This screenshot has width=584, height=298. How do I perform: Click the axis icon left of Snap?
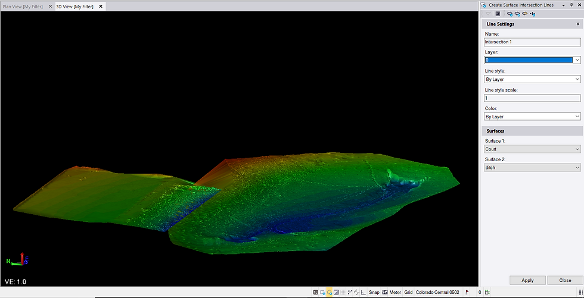pos(364,293)
